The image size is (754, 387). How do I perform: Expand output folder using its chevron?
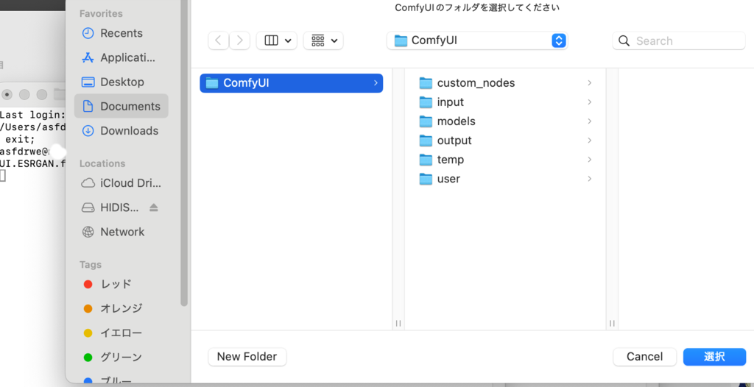point(589,141)
